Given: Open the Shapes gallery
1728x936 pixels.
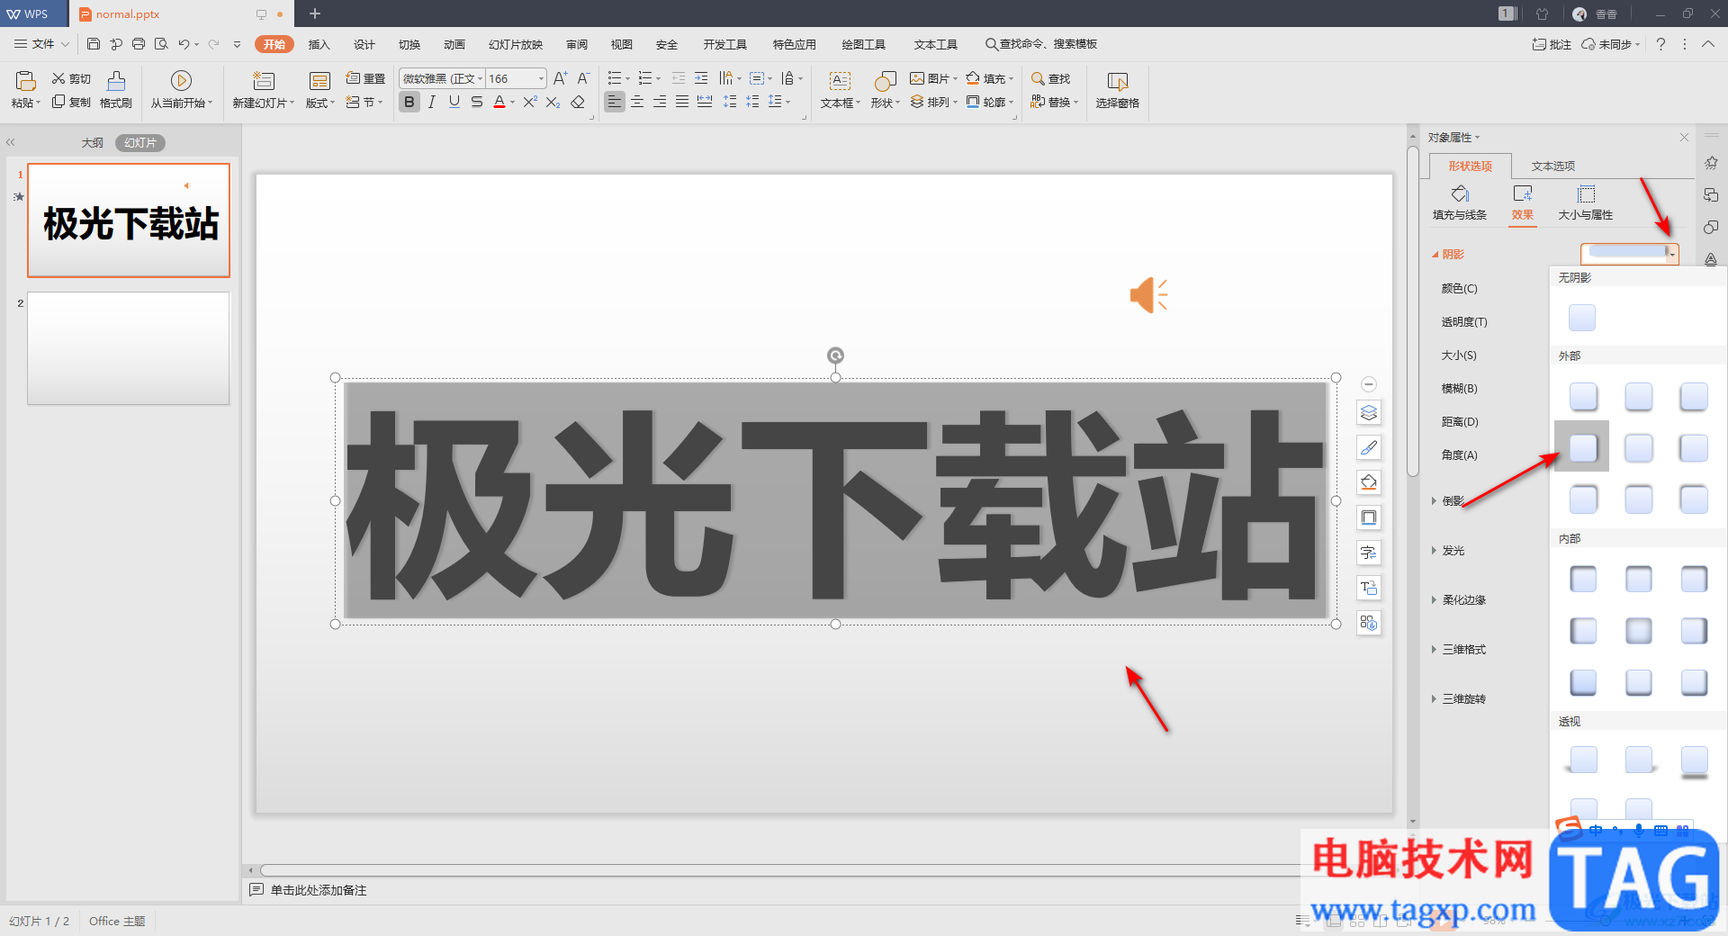Looking at the screenshot, I should tap(886, 90).
